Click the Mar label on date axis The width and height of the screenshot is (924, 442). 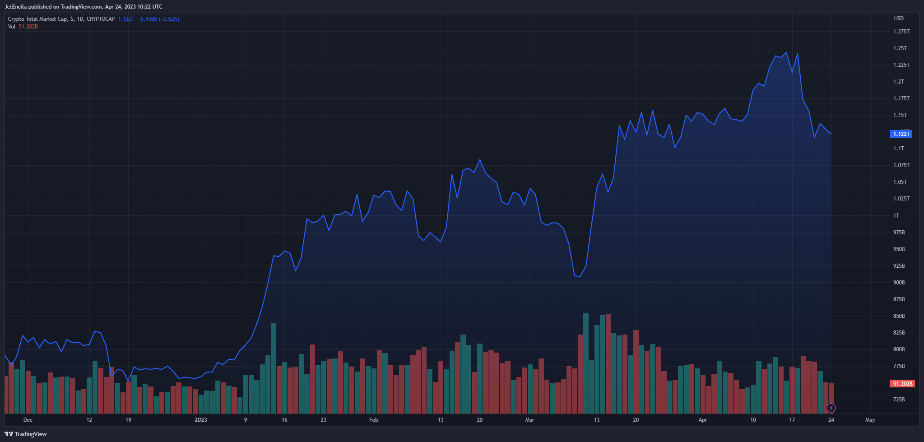pos(529,420)
